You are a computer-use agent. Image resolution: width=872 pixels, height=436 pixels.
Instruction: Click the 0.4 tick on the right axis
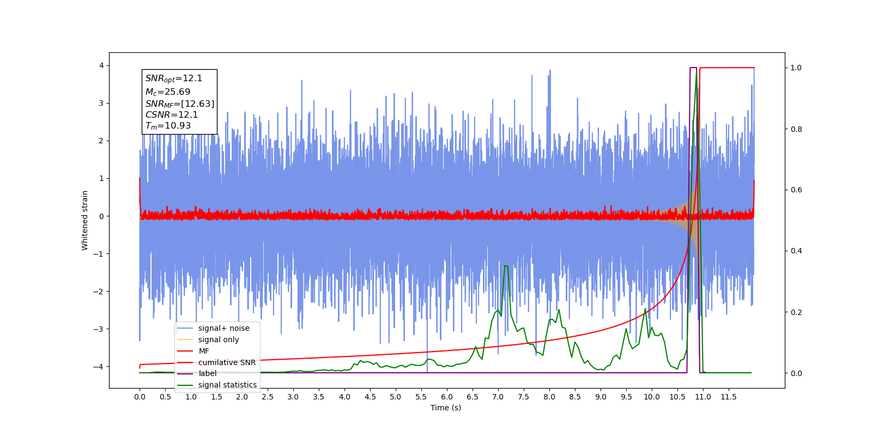796,251
